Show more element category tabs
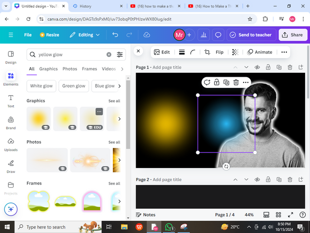This screenshot has height=233, width=310. tap(122, 69)
